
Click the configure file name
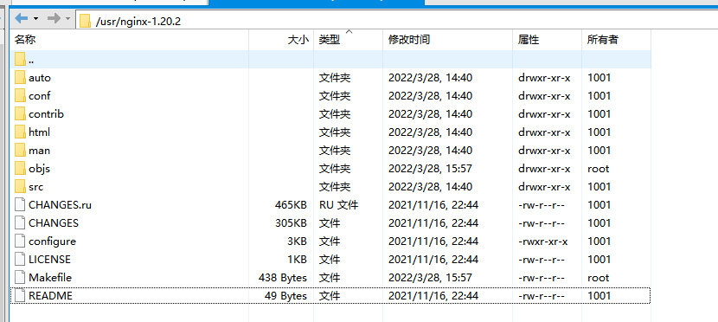click(52, 241)
